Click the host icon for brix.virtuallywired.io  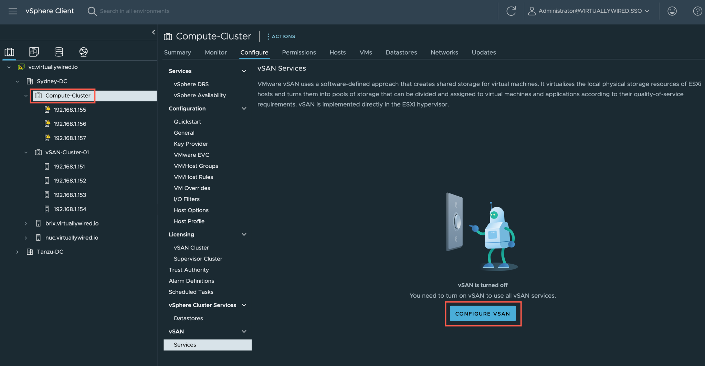click(x=39, y=223)
